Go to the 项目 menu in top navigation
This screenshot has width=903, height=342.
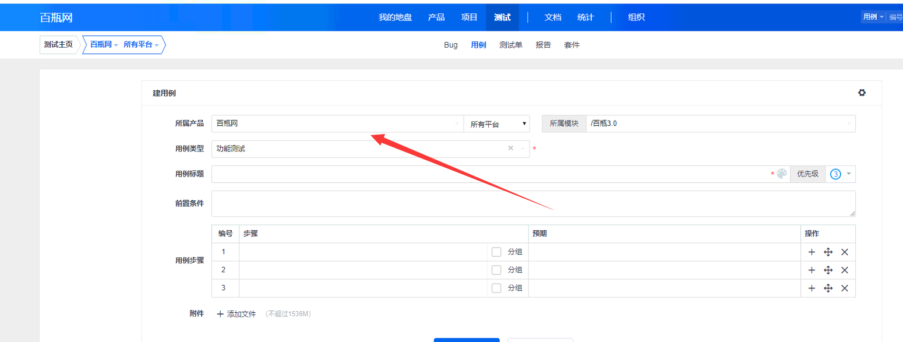point(470,17)
